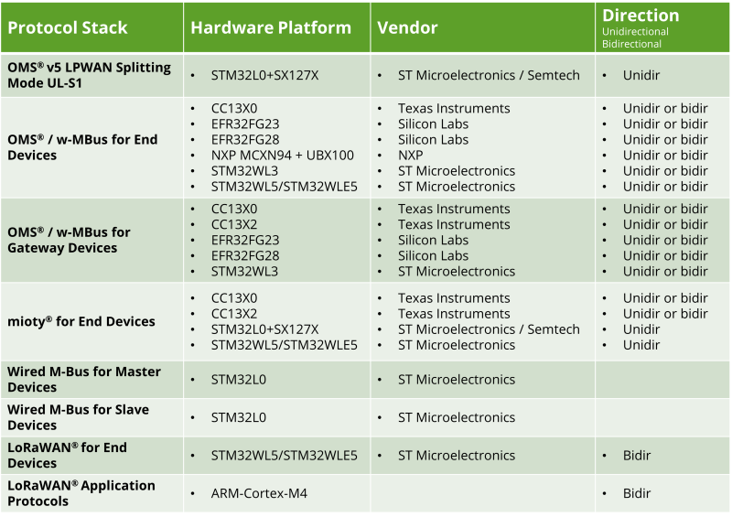732x517 pixels.
Task: Select the "Bidirectional" header subtext
Action: (x=631, y=44)
